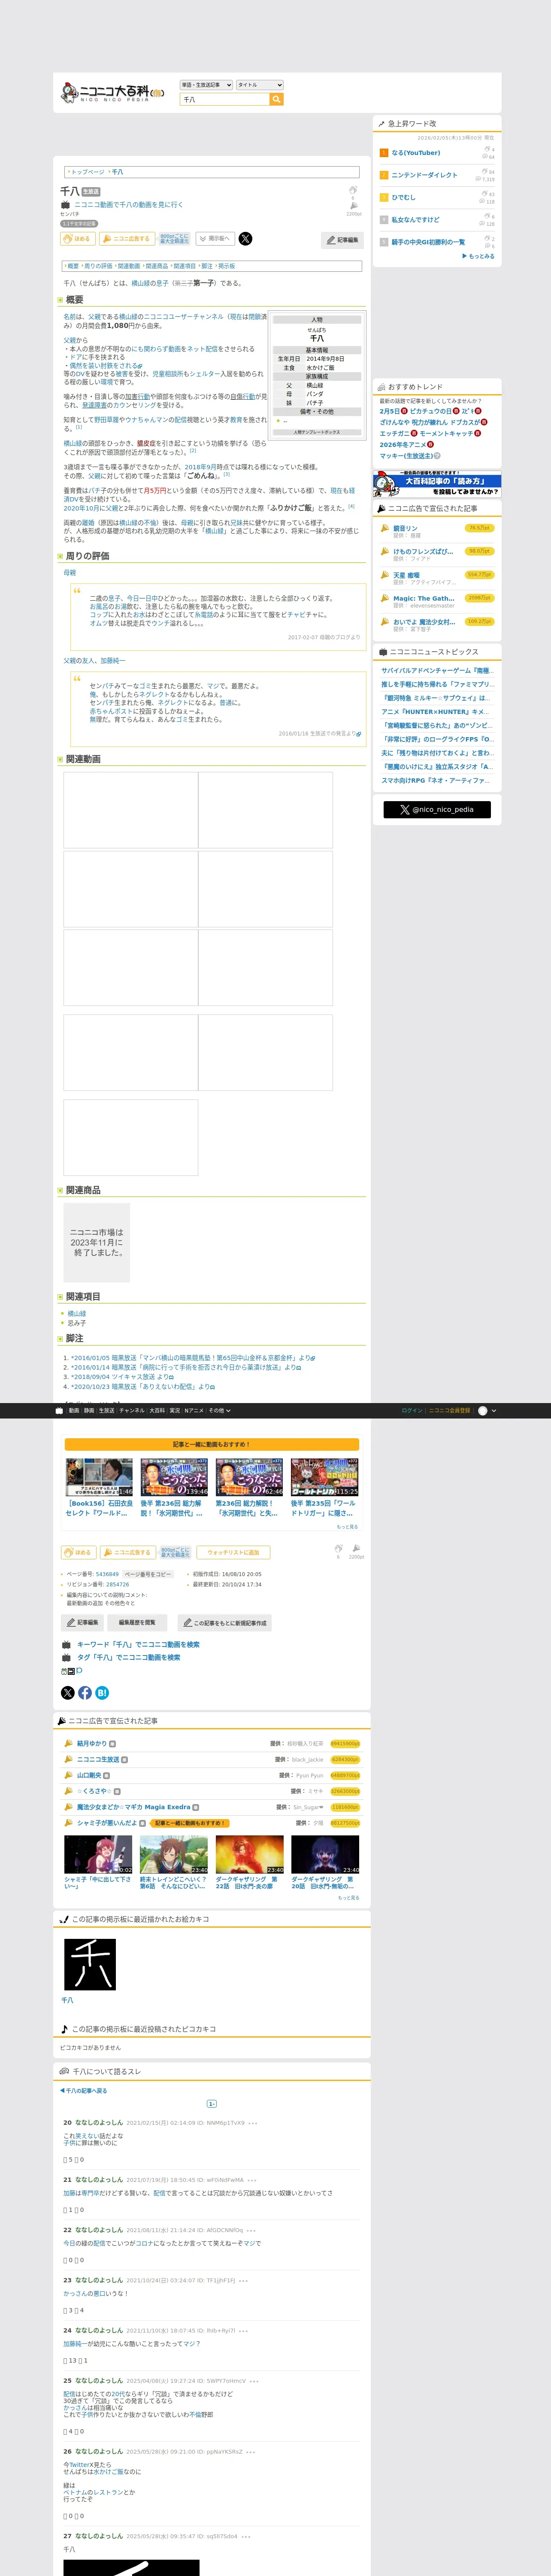Collapse the 関連商品 section heading toggle
The image size is (551, 2576).
pyautogui.click(x=60, y=1191)
